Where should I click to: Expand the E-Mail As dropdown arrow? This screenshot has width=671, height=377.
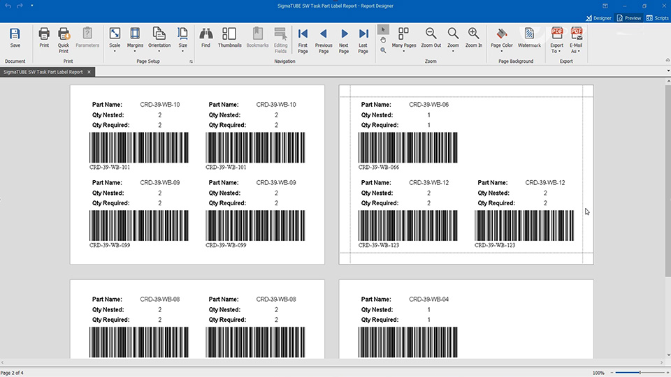coord(579,52)
